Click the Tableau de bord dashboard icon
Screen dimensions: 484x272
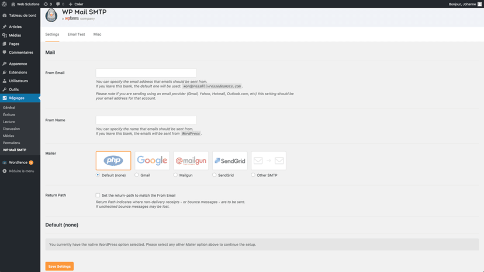[4, 15]
